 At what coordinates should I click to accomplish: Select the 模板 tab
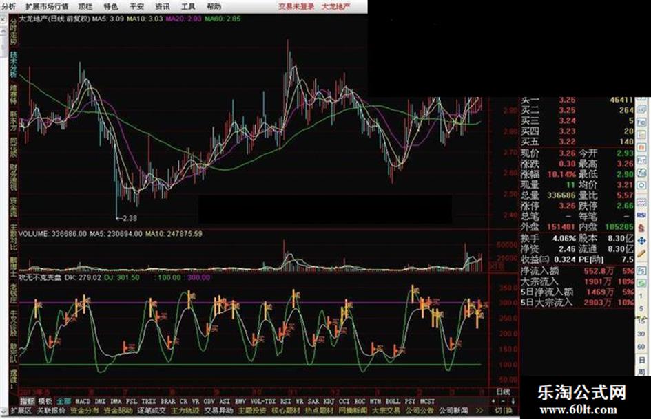(45, 401)
